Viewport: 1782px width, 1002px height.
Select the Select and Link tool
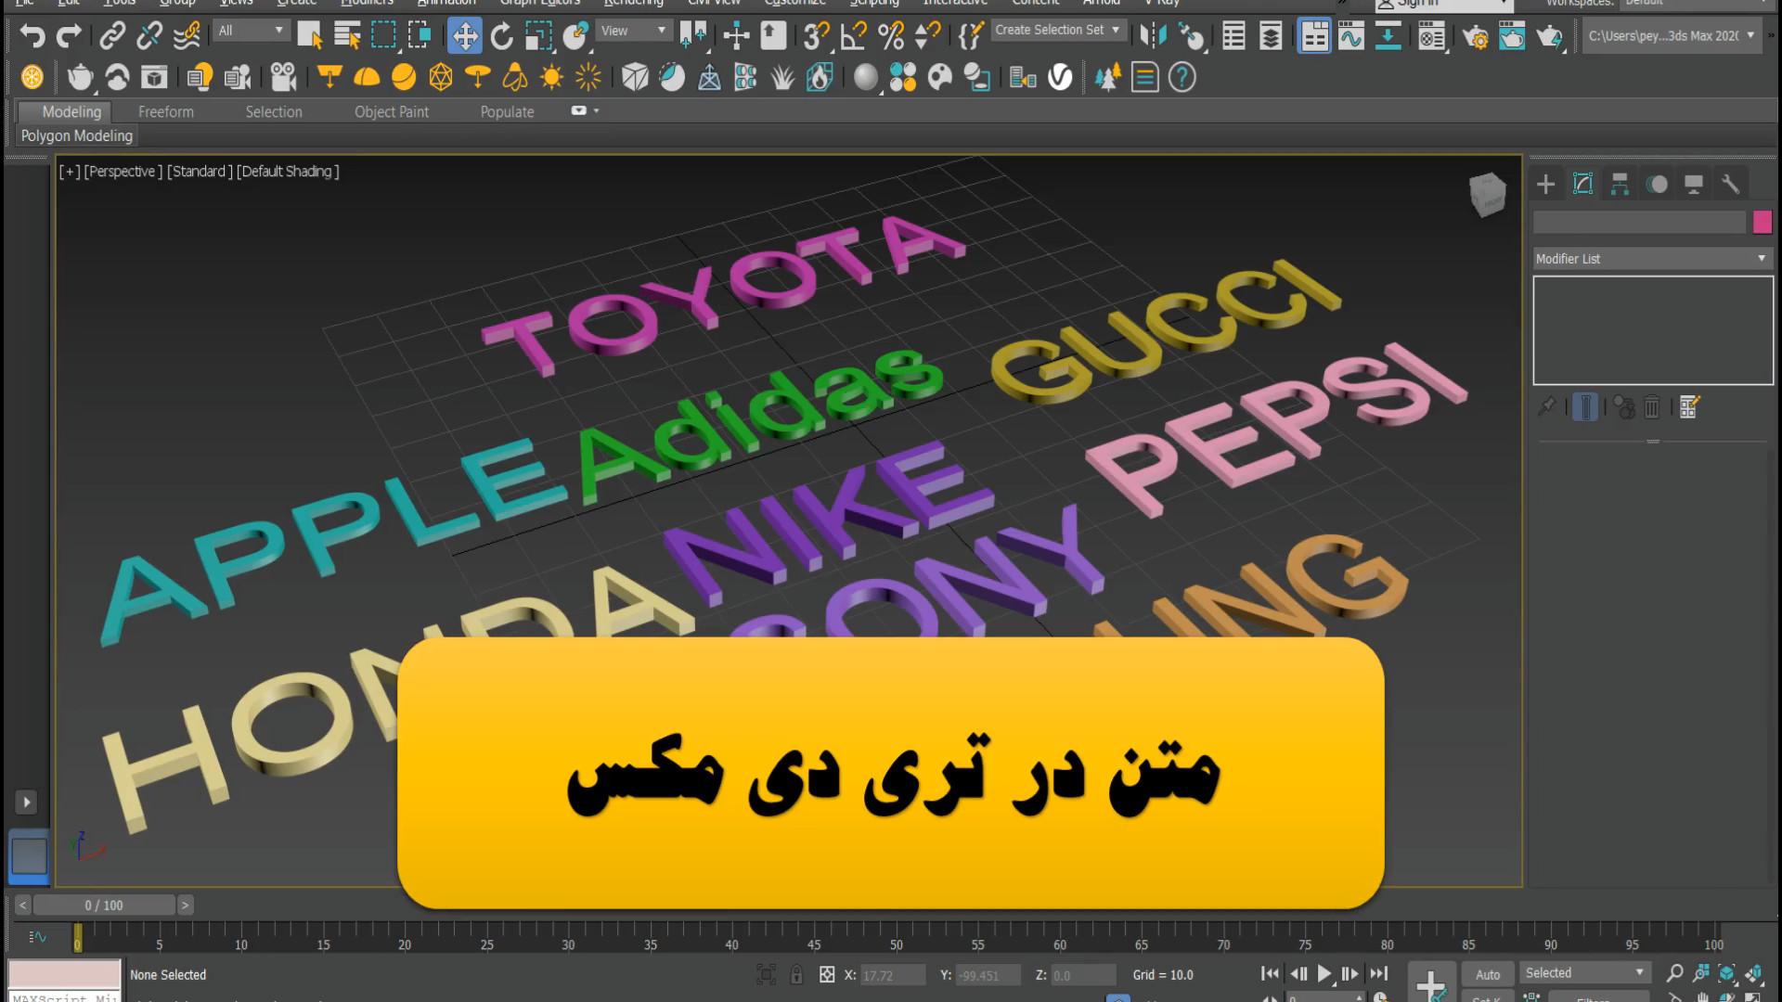[112, 36]
